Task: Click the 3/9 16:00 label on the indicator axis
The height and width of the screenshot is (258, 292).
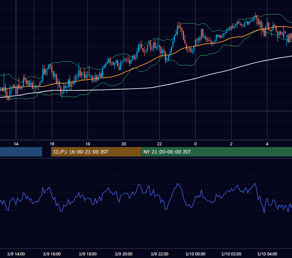Action: coord(52,254)
